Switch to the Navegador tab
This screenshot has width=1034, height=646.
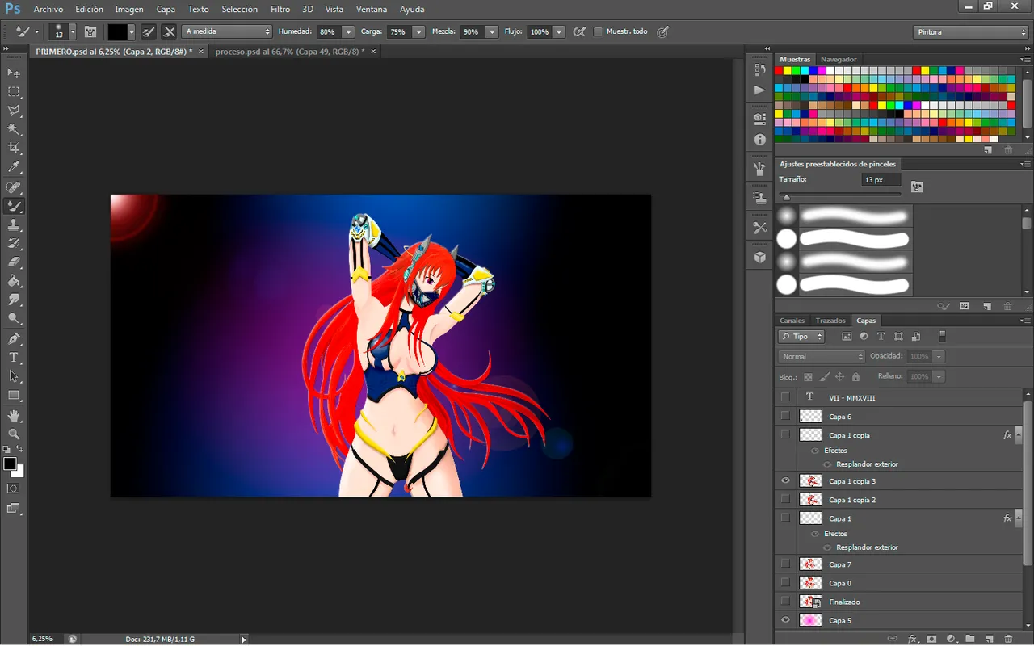(839, 59)
